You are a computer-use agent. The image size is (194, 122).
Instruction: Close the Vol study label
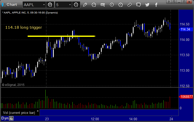38,111
